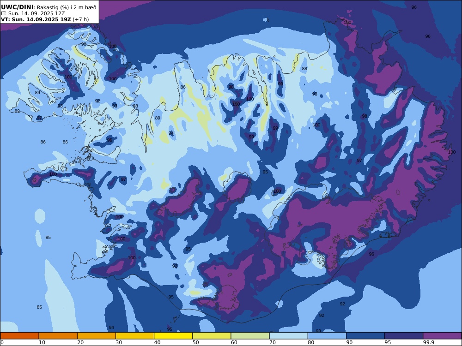
Task: Select the "80" legend tick label
Action: pyautogui.click(x=311, y=342)
